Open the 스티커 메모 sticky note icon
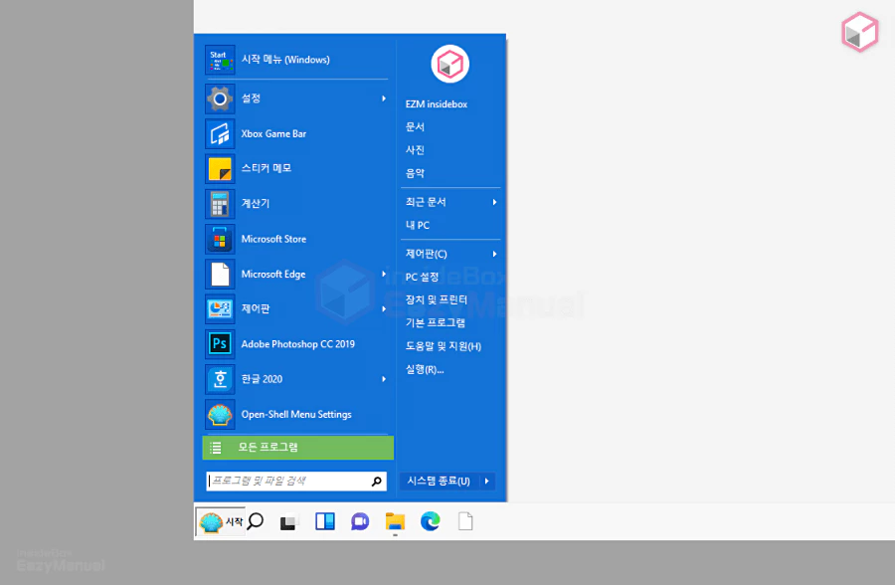 tap(220, 168)
